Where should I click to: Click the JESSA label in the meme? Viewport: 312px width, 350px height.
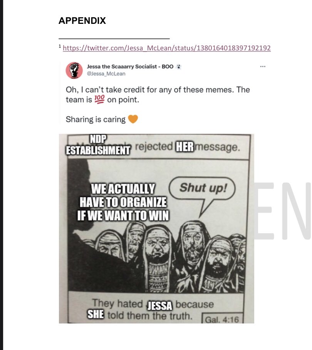[x=159, y=306]
